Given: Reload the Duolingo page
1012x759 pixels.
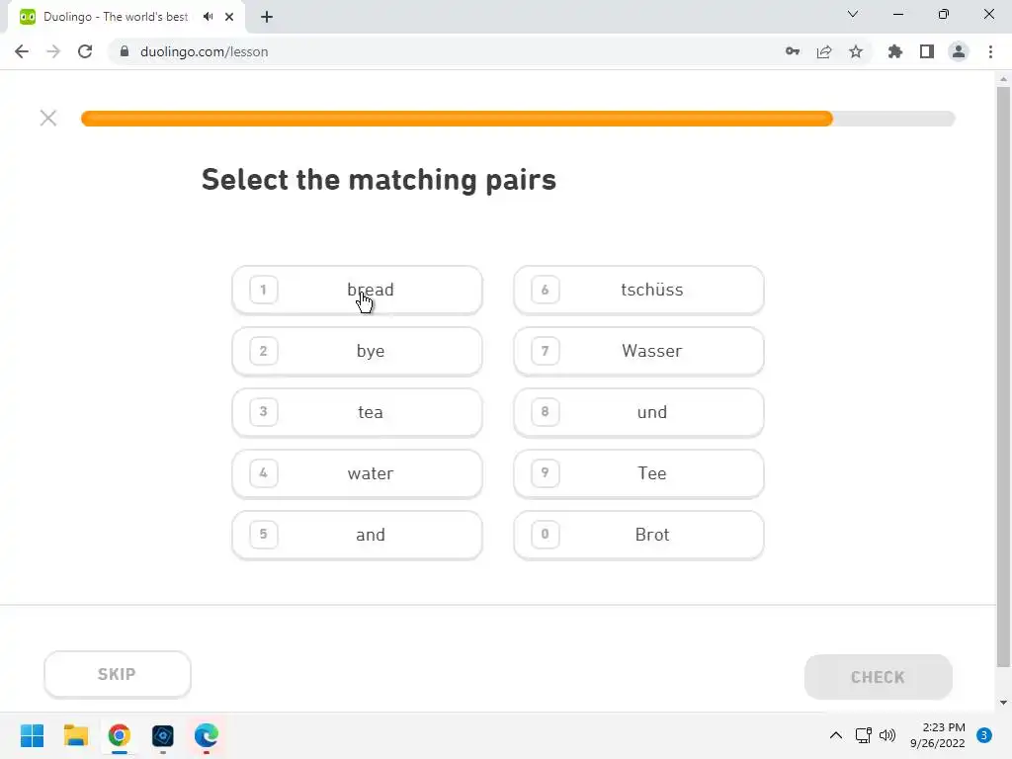Looking at the screenshot, I should click(x=85, y=51).
